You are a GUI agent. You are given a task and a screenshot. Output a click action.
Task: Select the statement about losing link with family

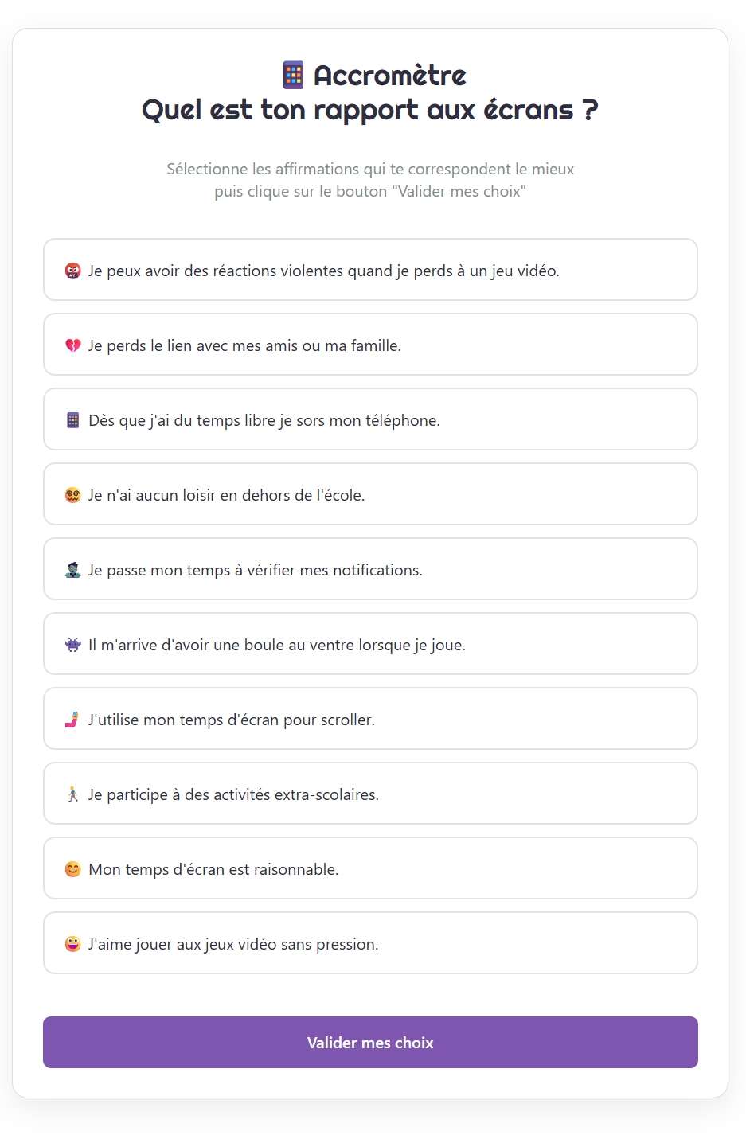pos(369,345)
